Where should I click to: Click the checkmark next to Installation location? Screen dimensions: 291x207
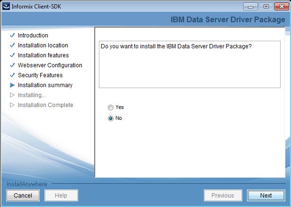[x=12, y=45]
